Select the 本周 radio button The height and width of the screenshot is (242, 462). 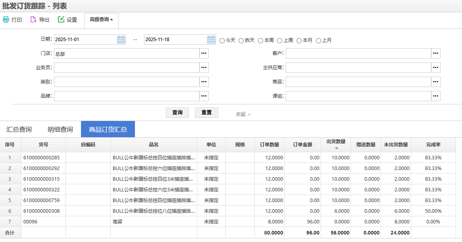click(261, 40)
